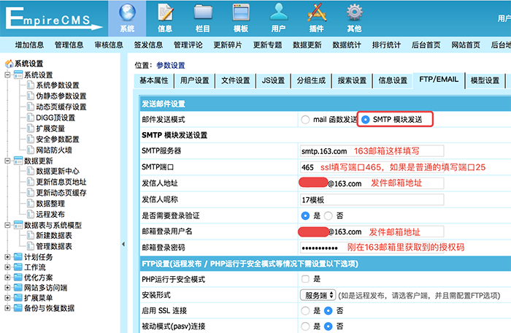The height and width of the screenshot is (333, 511).
Task: Open the 模板 template icon
Action: point(241,12)
